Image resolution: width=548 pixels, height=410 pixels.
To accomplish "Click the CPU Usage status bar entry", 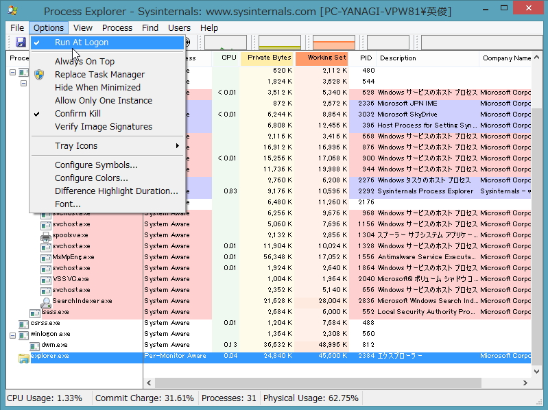I will pos(45,398).
